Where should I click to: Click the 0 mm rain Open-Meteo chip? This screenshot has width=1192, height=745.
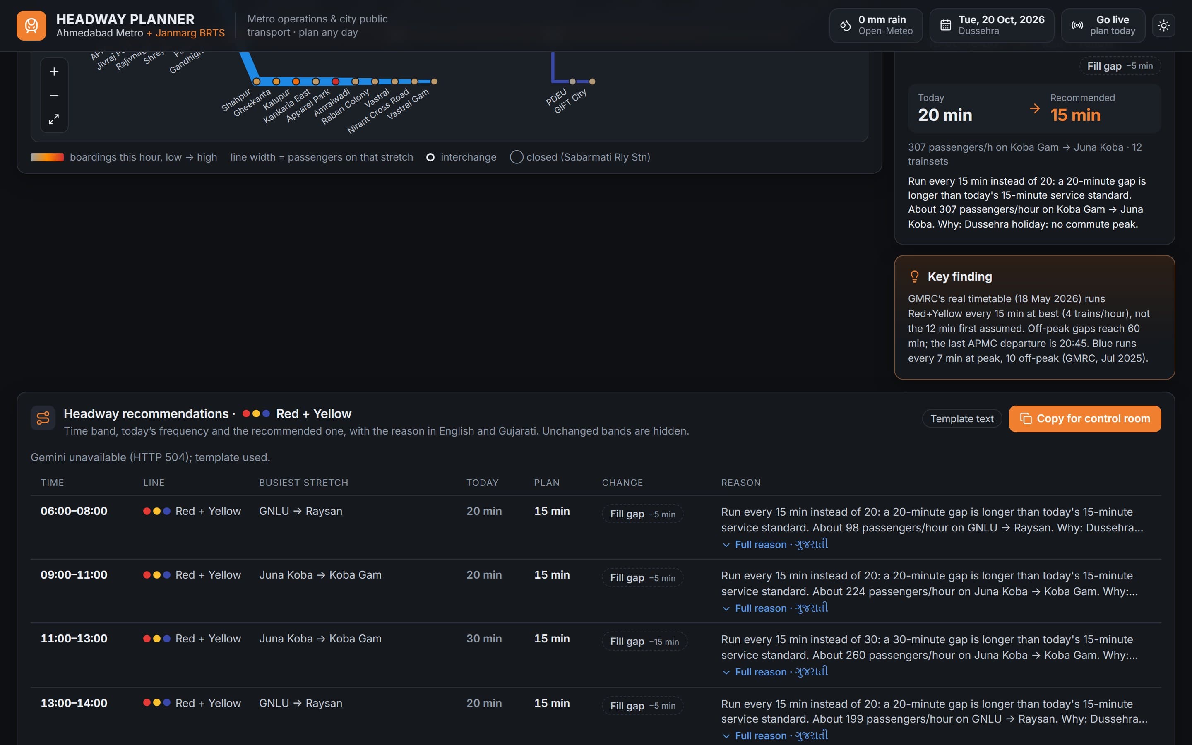876,26
